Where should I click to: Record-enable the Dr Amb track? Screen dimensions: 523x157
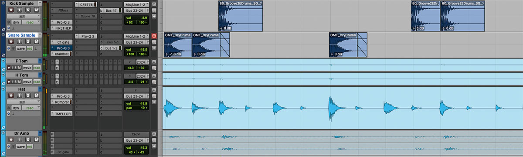click(x=11, y=140)
